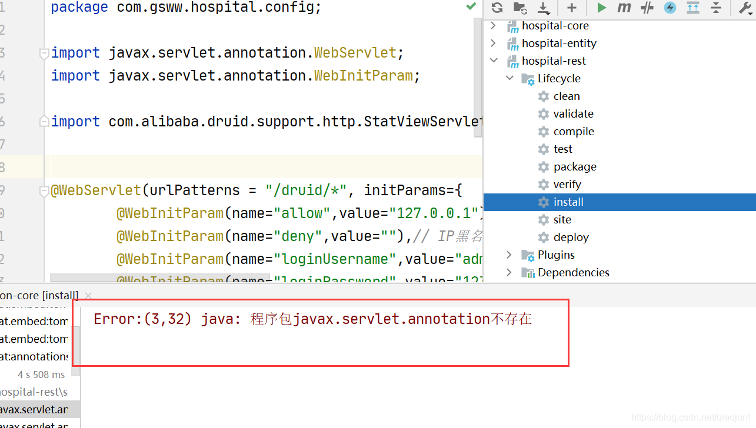The image size is (756, 428).
Task: Select compile lifecycle goal
Action: (x=574, y=132)
